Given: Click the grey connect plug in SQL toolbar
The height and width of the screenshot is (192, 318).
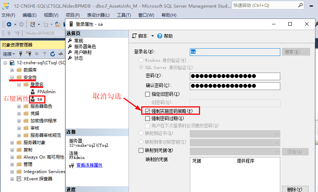Looking at the screenshot, I should tap(9, 33).
